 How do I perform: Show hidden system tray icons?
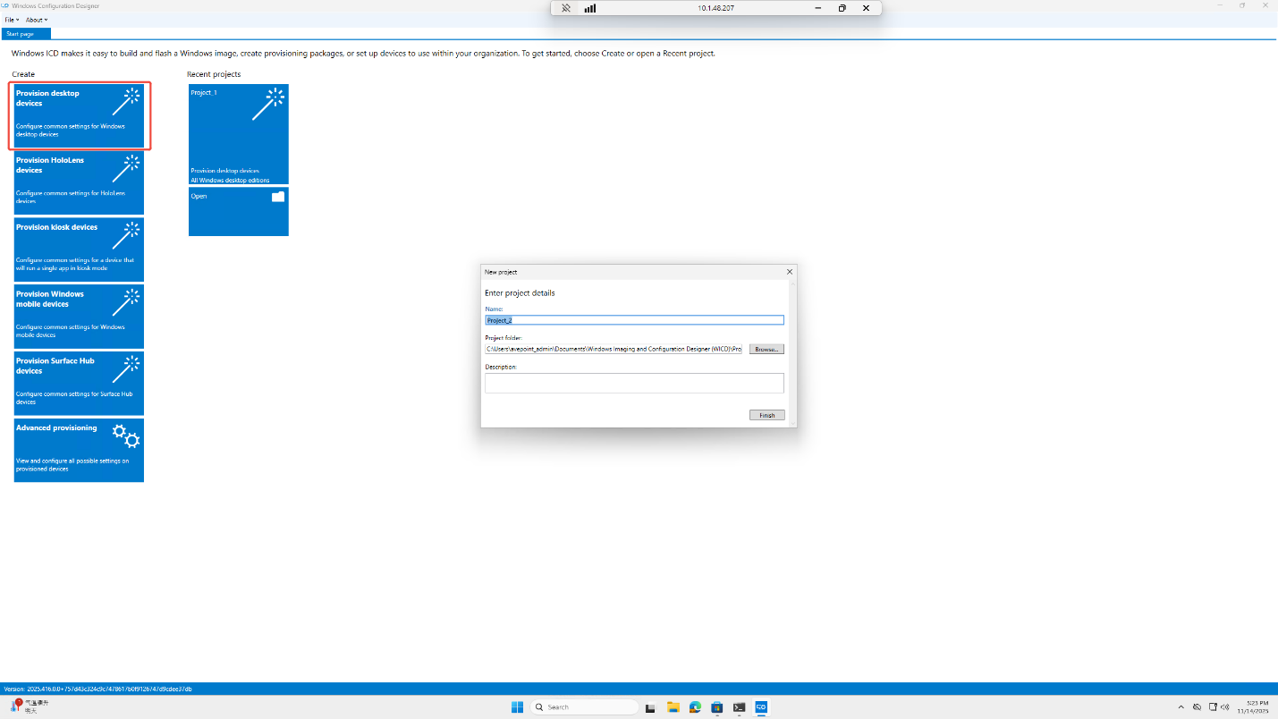tap(1181, 707)
